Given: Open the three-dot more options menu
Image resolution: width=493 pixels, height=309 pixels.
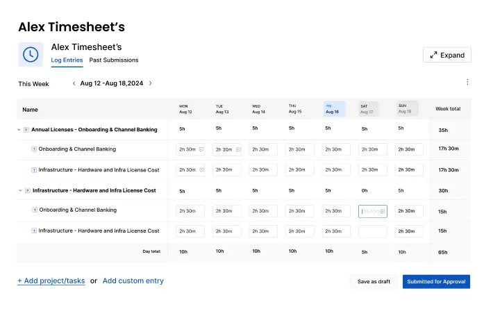Looking at the screenshot, I should [x=467, y=82].
